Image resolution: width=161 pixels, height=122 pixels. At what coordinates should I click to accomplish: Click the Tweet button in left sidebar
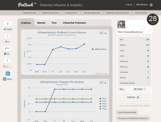[8, 29]
